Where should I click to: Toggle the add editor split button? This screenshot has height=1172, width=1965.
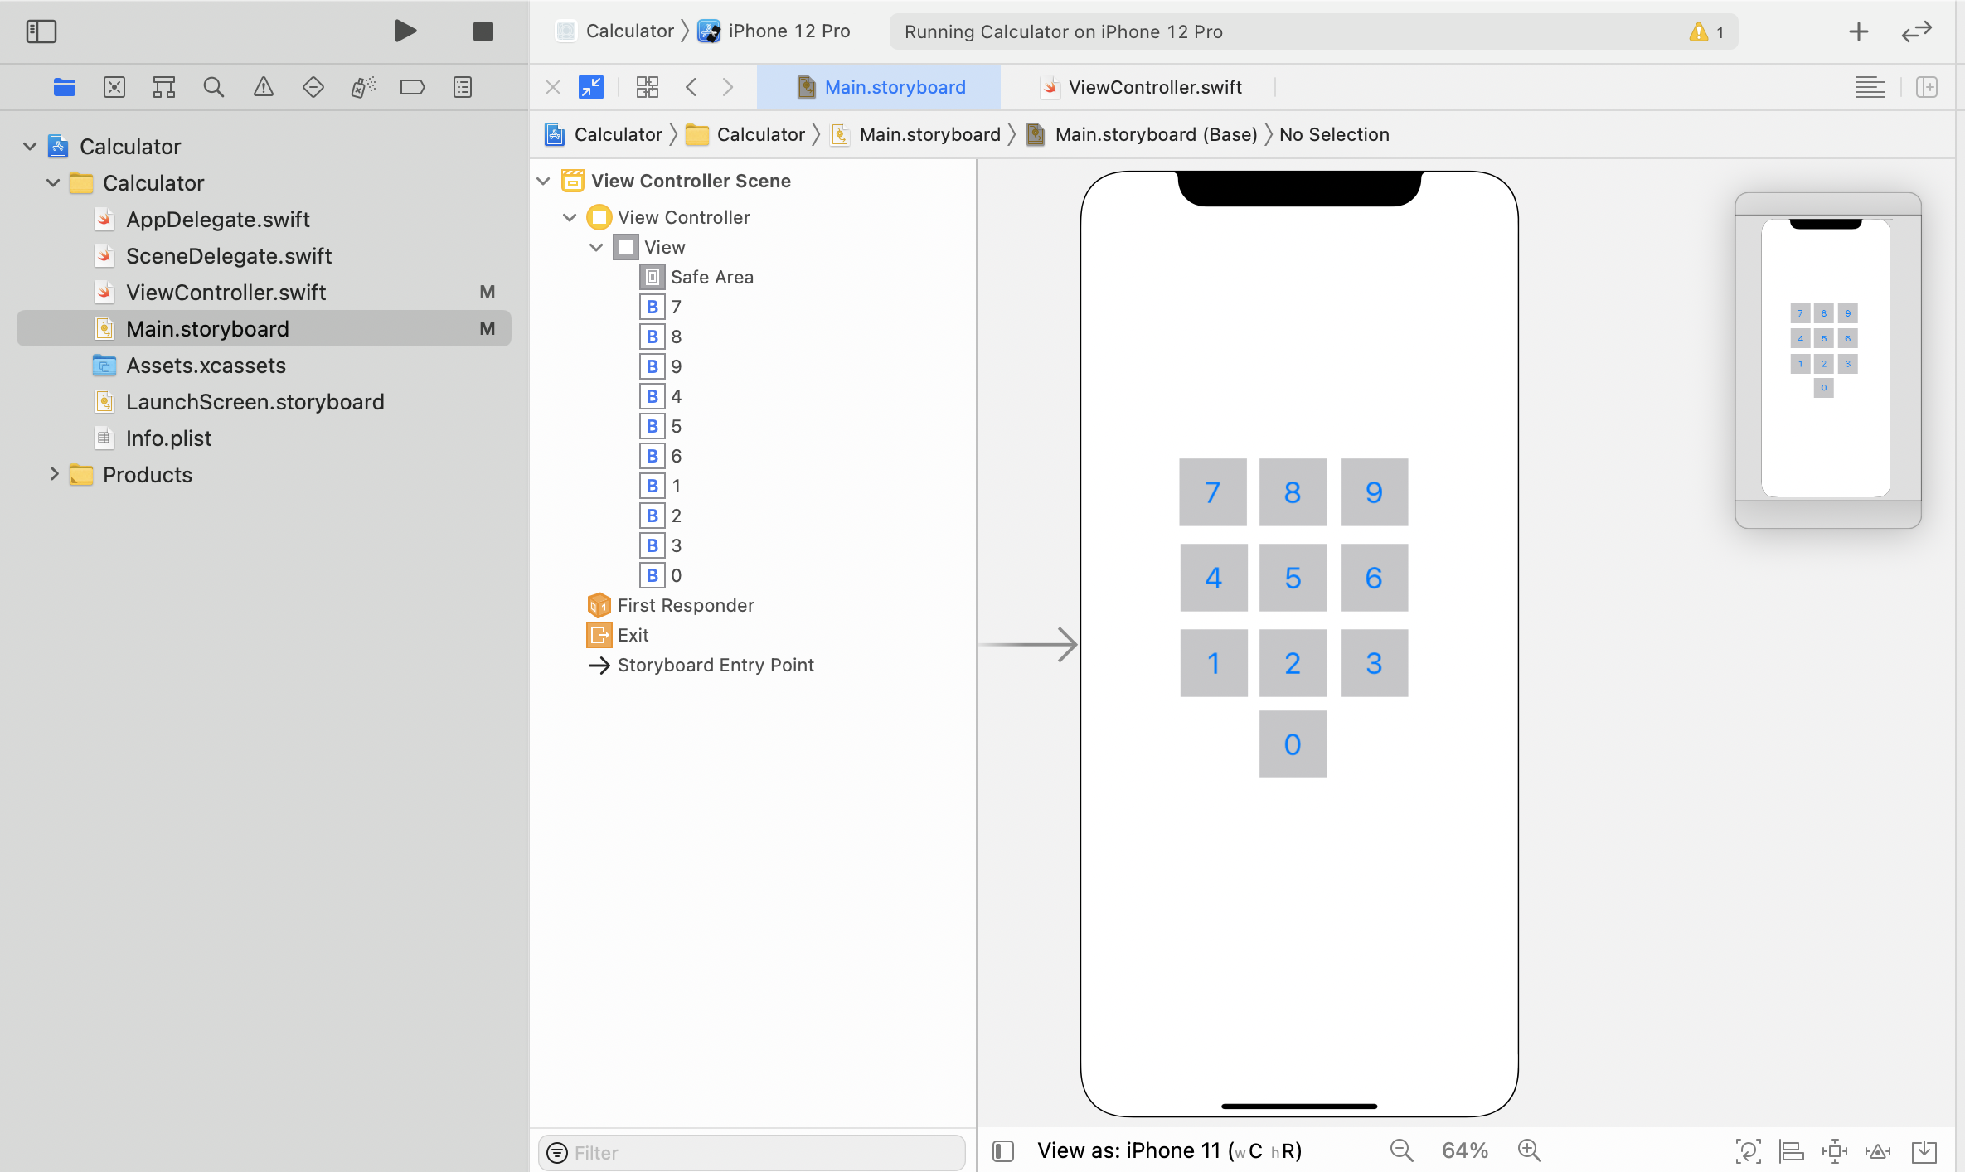point(1927,87)
